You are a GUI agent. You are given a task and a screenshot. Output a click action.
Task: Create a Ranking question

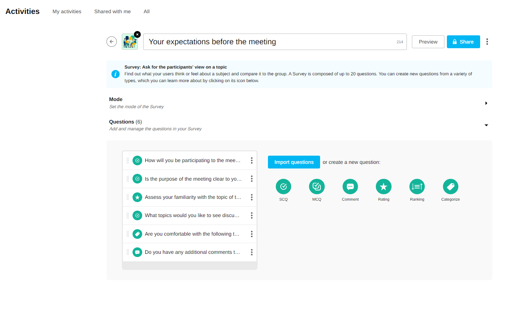pyautogui.click(x=417, y=187)
